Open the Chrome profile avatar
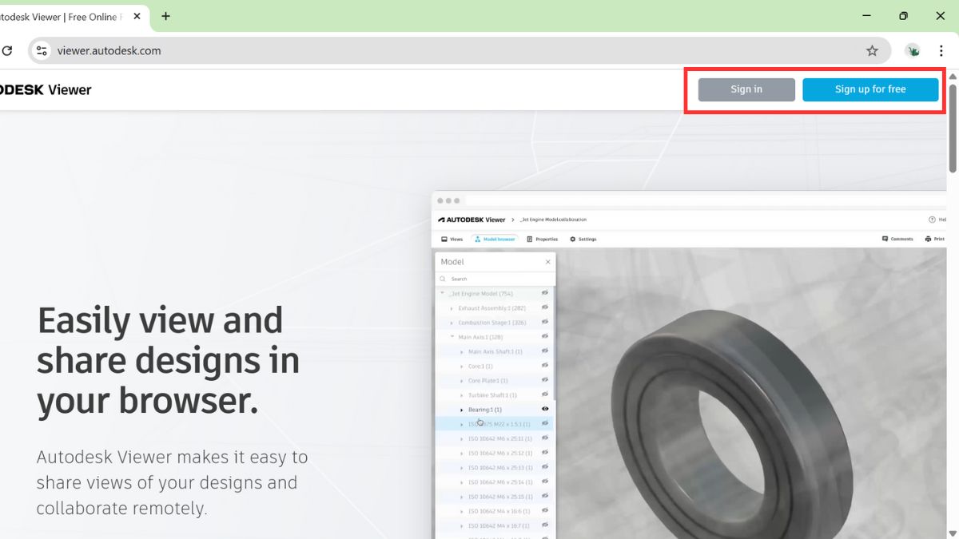959x539 pixels. [913, 50]
